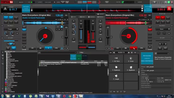The height and width of the screenshot is (98, 174).
Task: Activate hot cue 1 on deck B
Action: 158,18
